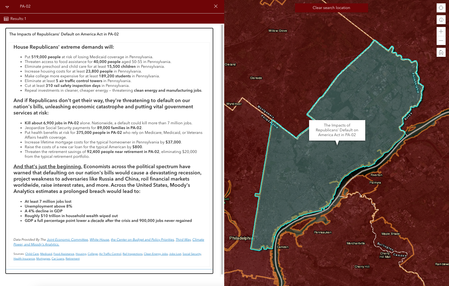This screenshot has height=286, width=449.
Task: Open the Retirement source link
Action: click(72, 259)
